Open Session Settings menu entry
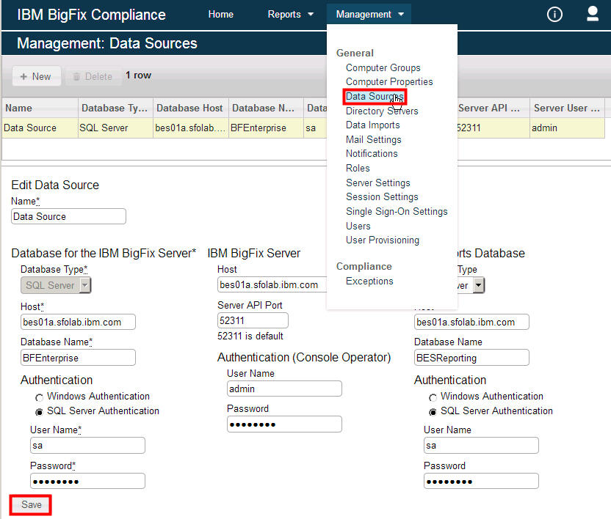This screenshot has height=519, width=611. (x=382, y=197)
